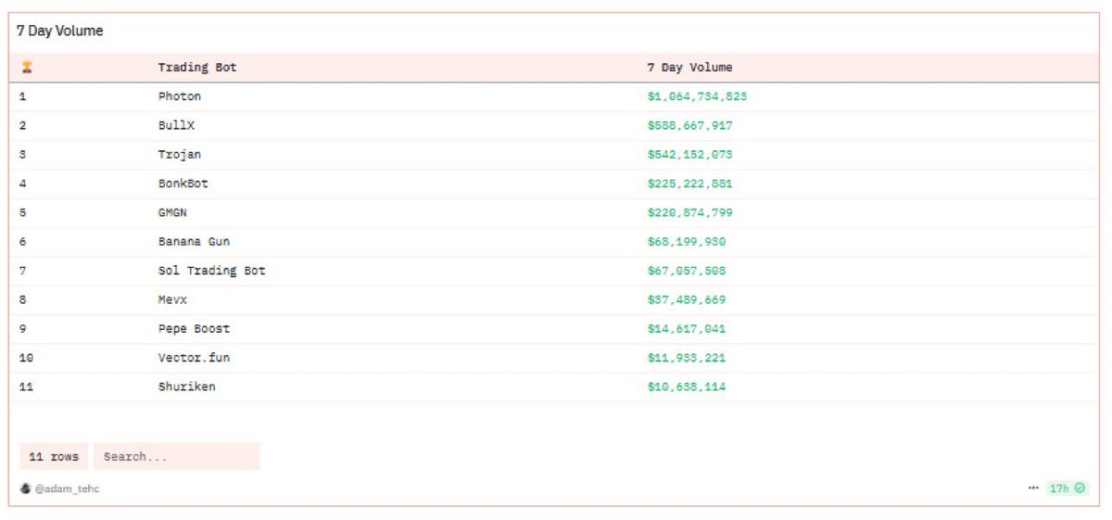Click rank number 2 in BullX row
The height and width of the screenshot is (520, 1112).
[22, 125]
